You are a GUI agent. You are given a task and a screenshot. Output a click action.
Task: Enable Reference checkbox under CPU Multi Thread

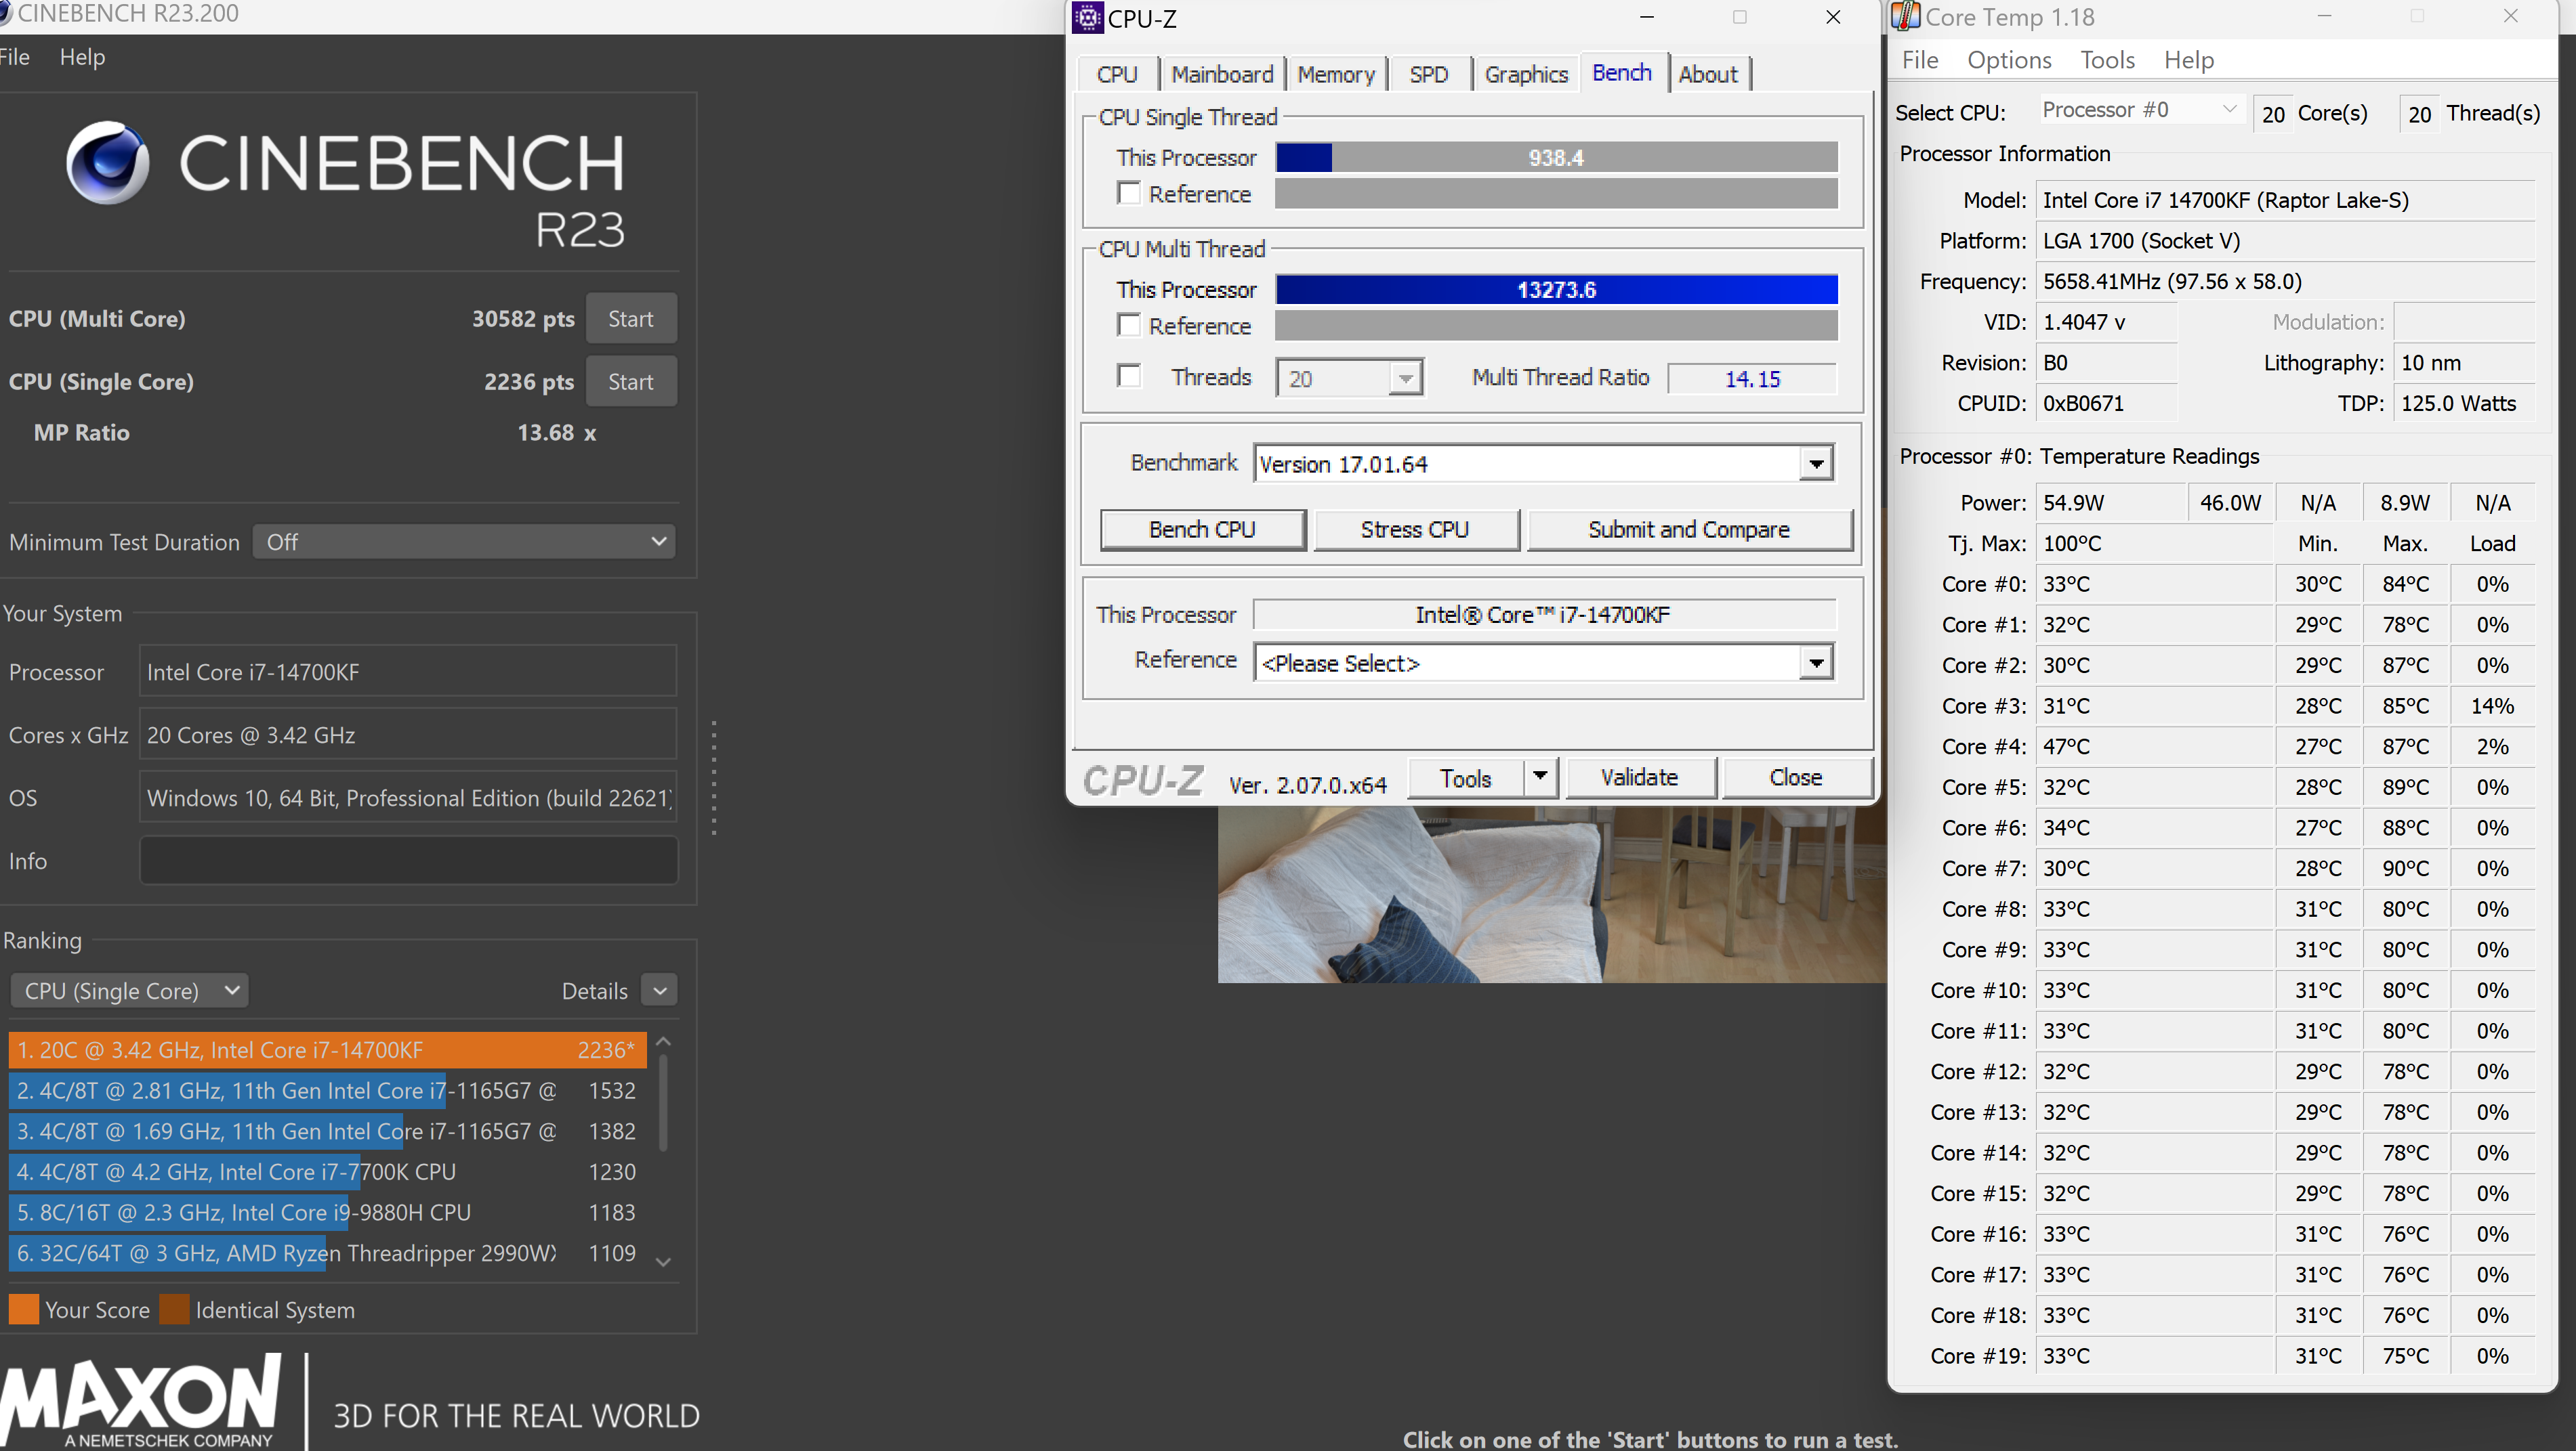coord(1129,325)
